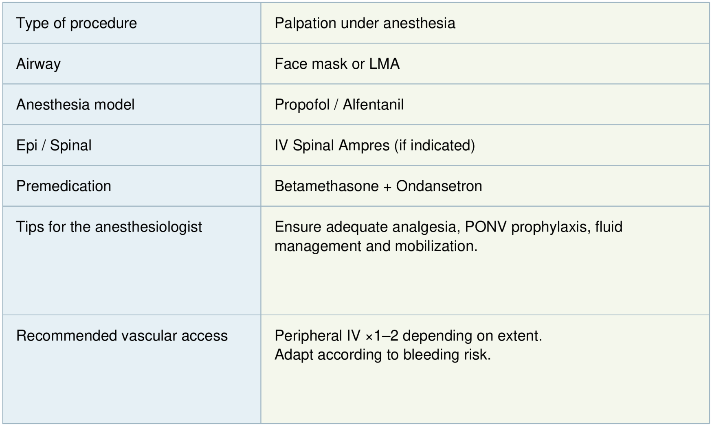Click the 'Premedication' row label

64,186
